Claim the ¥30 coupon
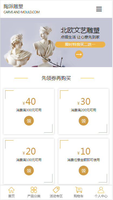 tap(84, 121)
